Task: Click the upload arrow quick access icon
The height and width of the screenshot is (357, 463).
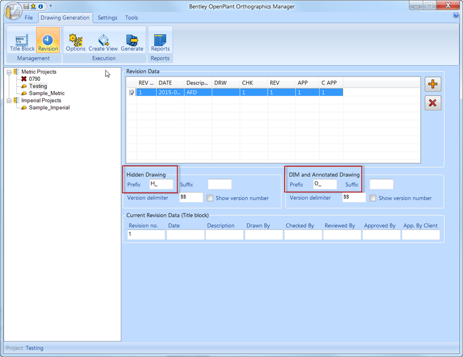Action: click(34, 6)
